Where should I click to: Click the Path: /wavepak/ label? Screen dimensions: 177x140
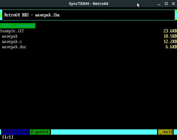coord(18,26)
